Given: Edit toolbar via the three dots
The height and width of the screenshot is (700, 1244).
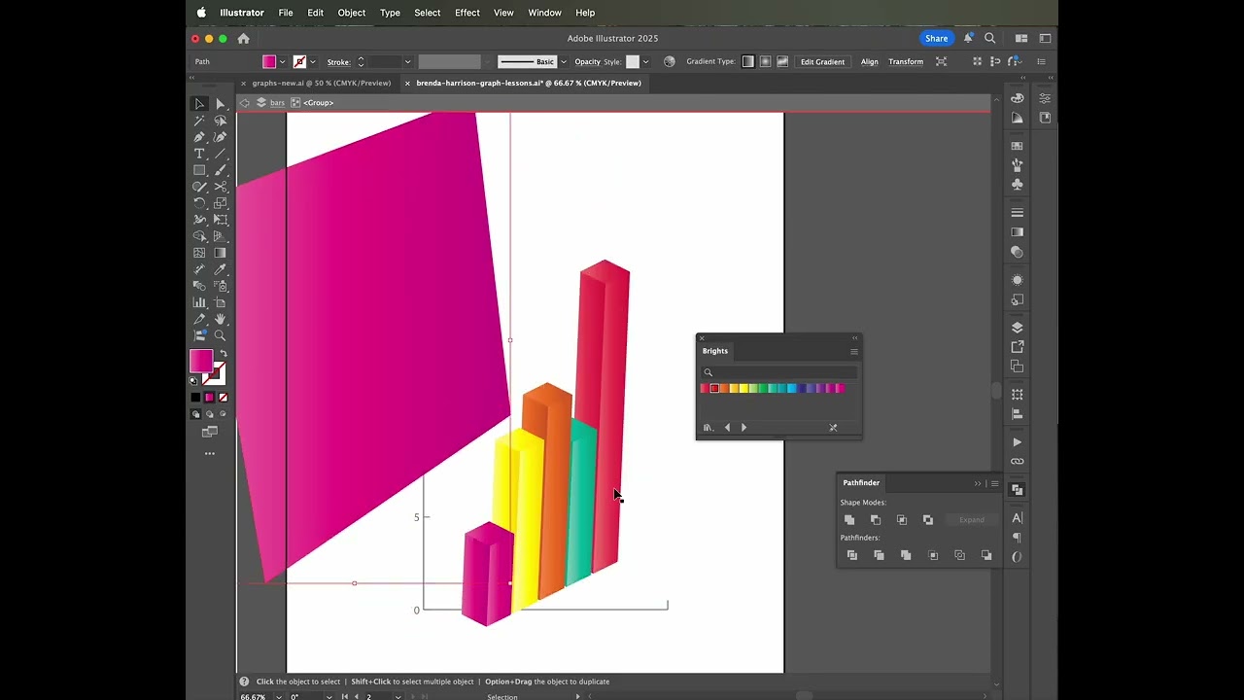Looking at the screenshot, I should click(210, 454).
